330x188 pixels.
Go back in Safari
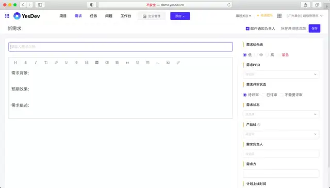tap(23, 5)
